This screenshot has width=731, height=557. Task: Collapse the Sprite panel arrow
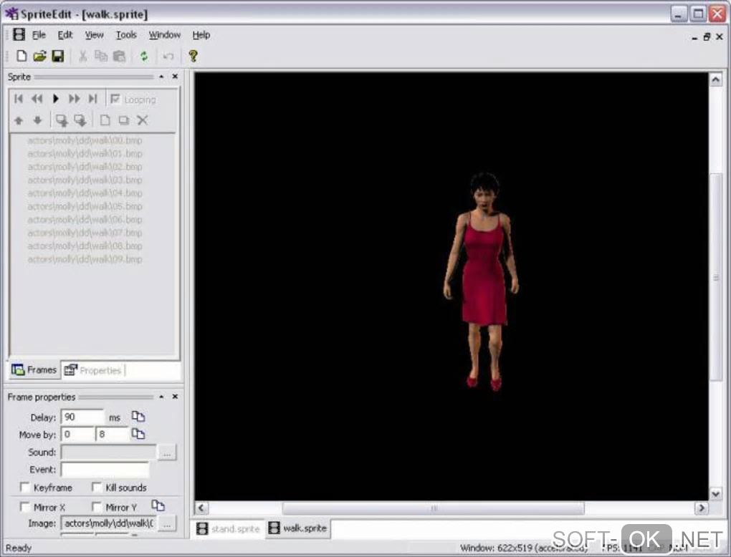tap(161, 77)
